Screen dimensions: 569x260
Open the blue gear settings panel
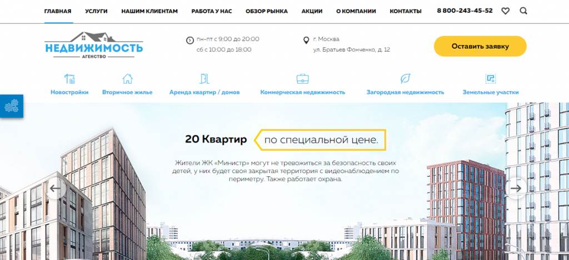pyautogui.click(x=11, y=106)
